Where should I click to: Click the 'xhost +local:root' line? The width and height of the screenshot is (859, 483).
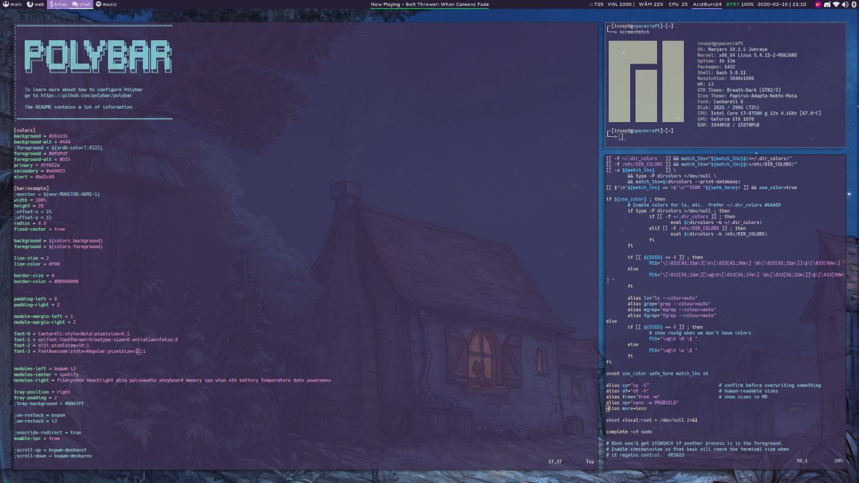[652, 420]
